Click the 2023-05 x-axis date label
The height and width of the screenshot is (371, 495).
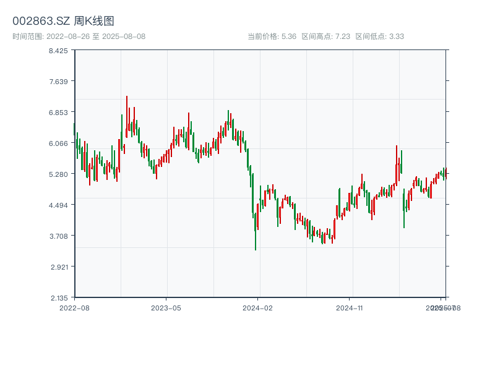pyautogui.click(x=166, y=307)
